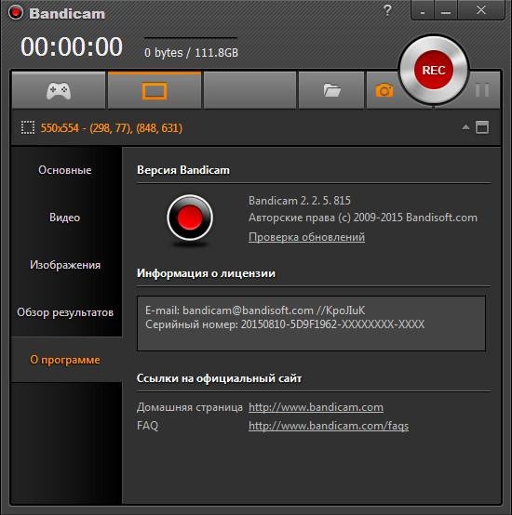Screen dimensions: 512x515
Task: Close the Bandicam window
Action: tap(481, 10)
